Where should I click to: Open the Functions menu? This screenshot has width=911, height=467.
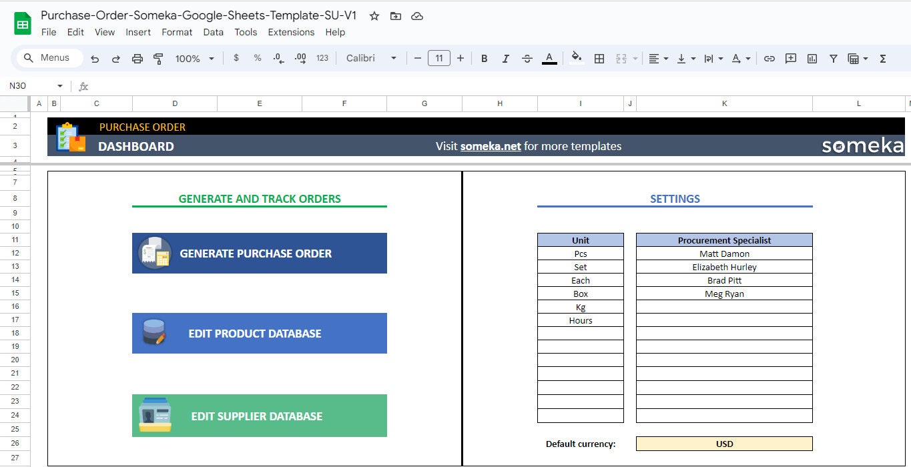882,58
